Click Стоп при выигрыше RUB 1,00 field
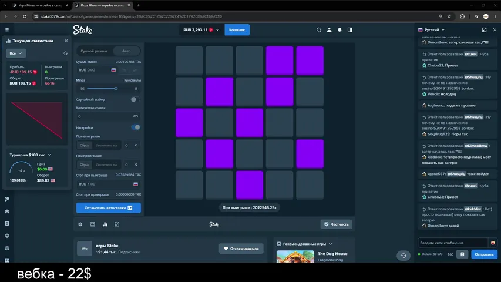This screenshot has width=501, height=282. tap(108, 184)
